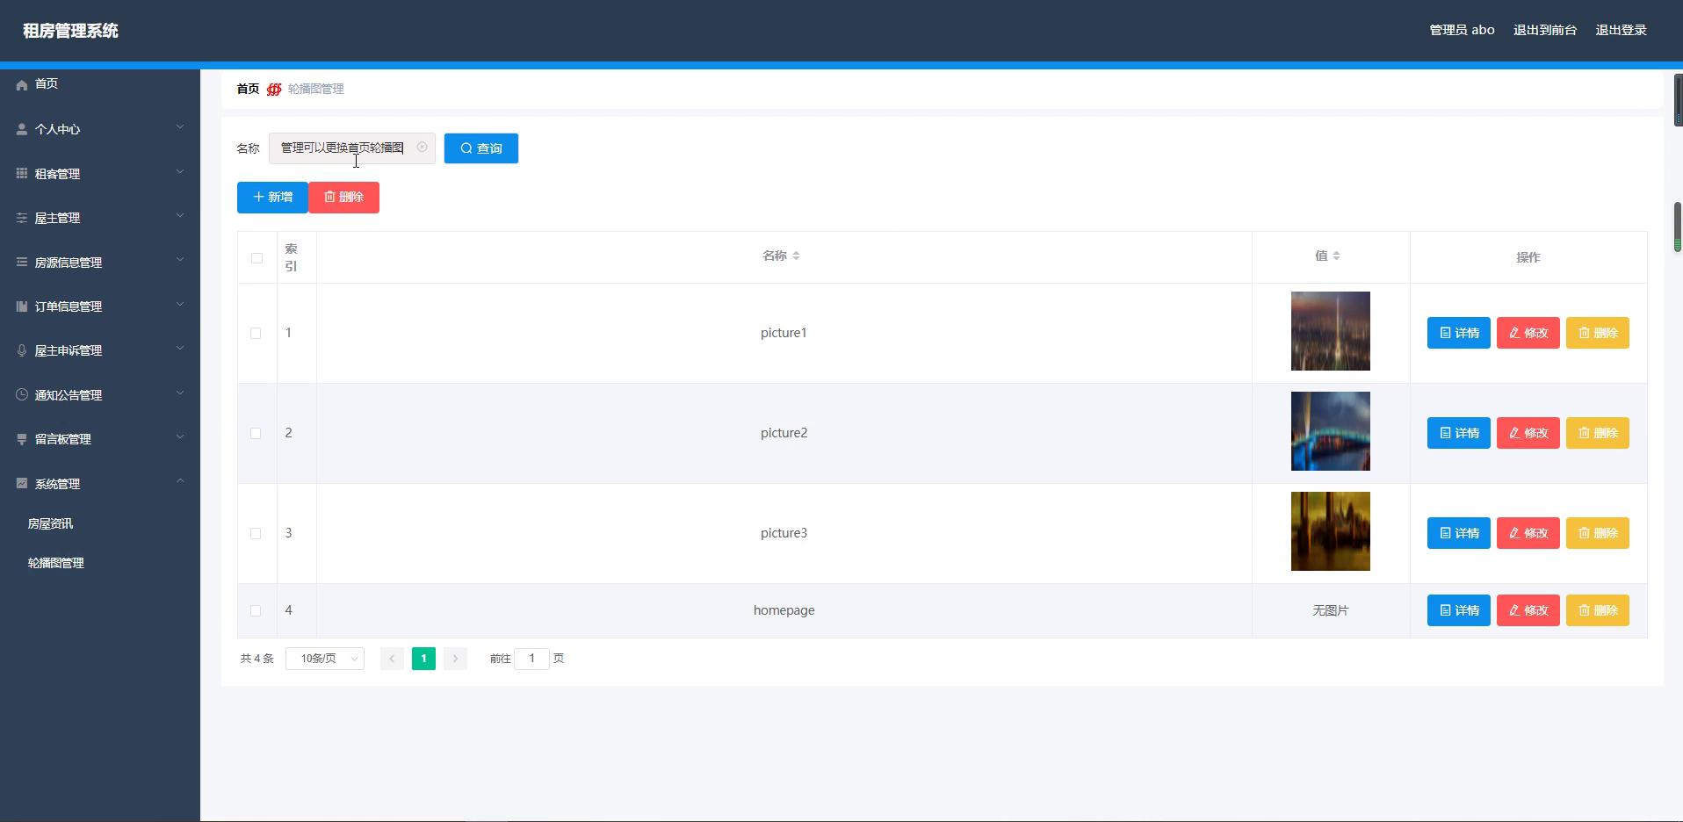This screenshot has height=822, width=1683.
Task: Click the blue 查询 search button
Action: (480, 148)
